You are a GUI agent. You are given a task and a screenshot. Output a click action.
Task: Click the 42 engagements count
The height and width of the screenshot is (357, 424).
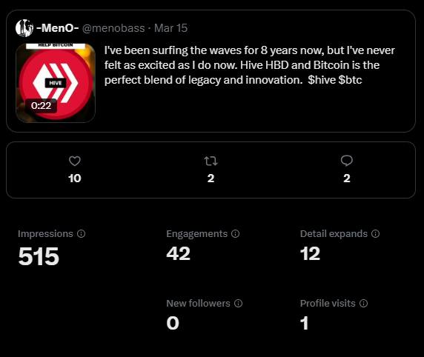[x=178, y=254]
